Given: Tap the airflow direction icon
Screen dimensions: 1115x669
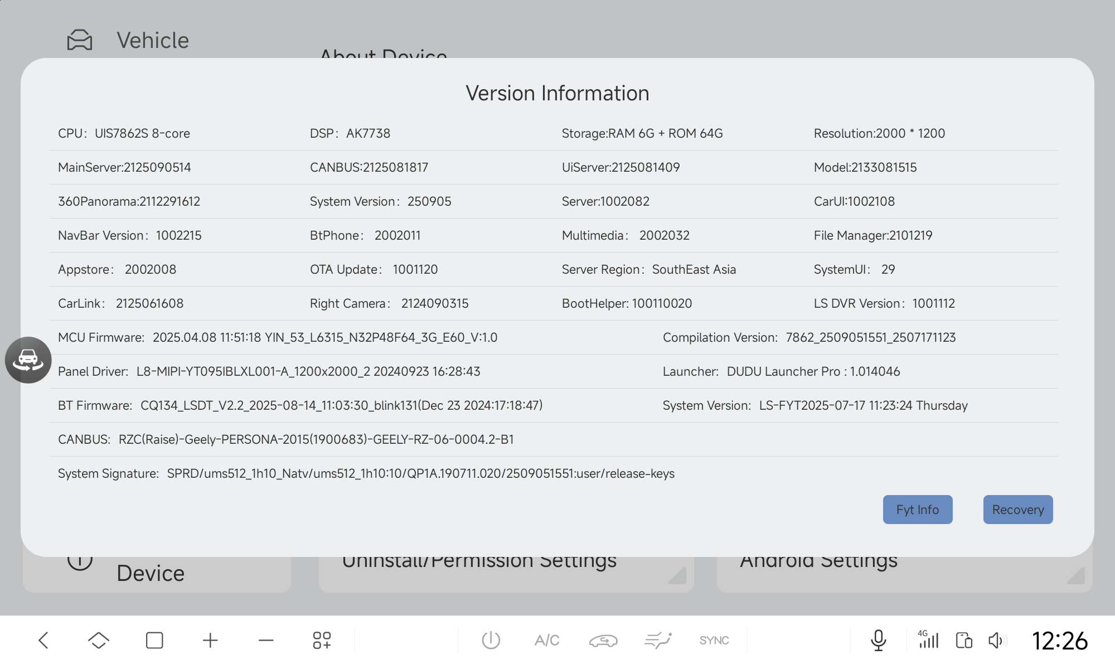Looking at the screenshot, I should pyautogui.click(x=658, y=640).
